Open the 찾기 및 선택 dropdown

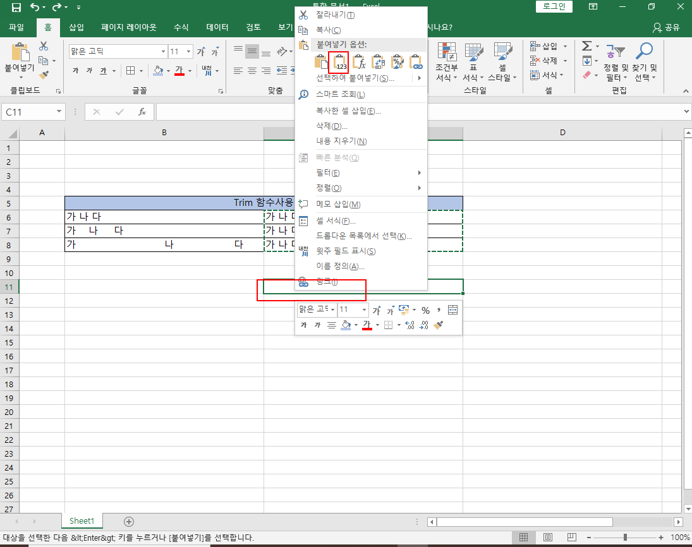click(645, 62)
